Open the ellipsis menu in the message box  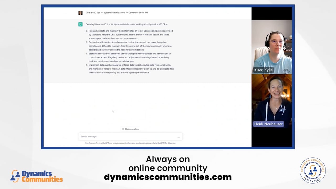[178, 136]
